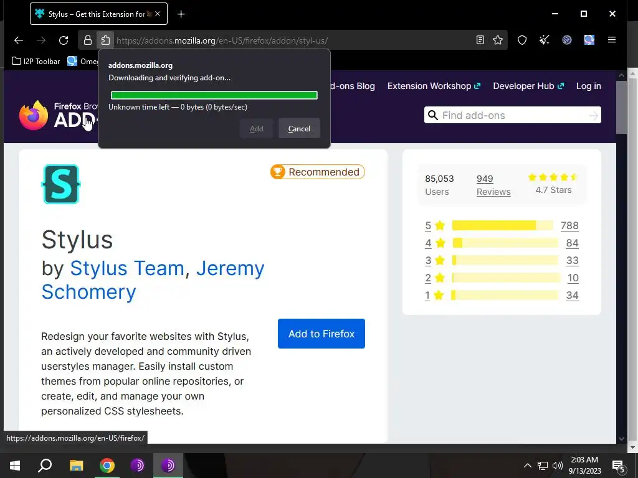Click the 10 two-star reviews count
The width and height of the screenshot is (638, 478).
click(573, 278)
